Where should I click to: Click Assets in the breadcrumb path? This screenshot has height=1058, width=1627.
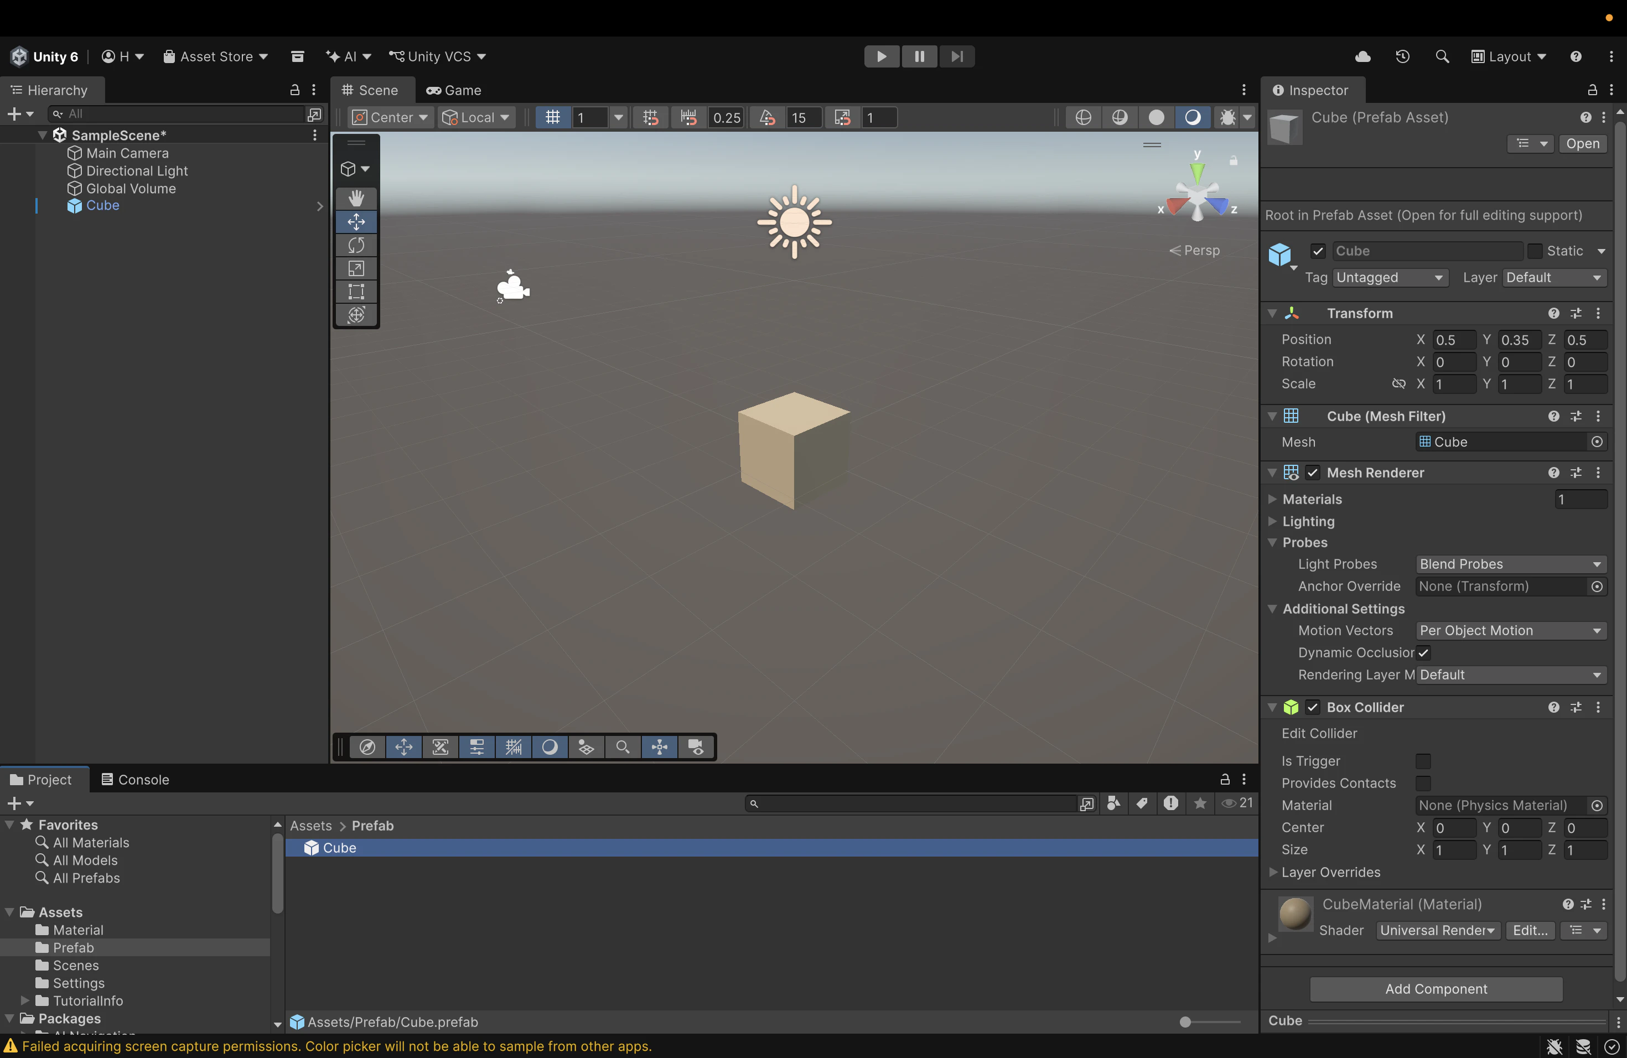pyautogui.click(x=310, y=826)
